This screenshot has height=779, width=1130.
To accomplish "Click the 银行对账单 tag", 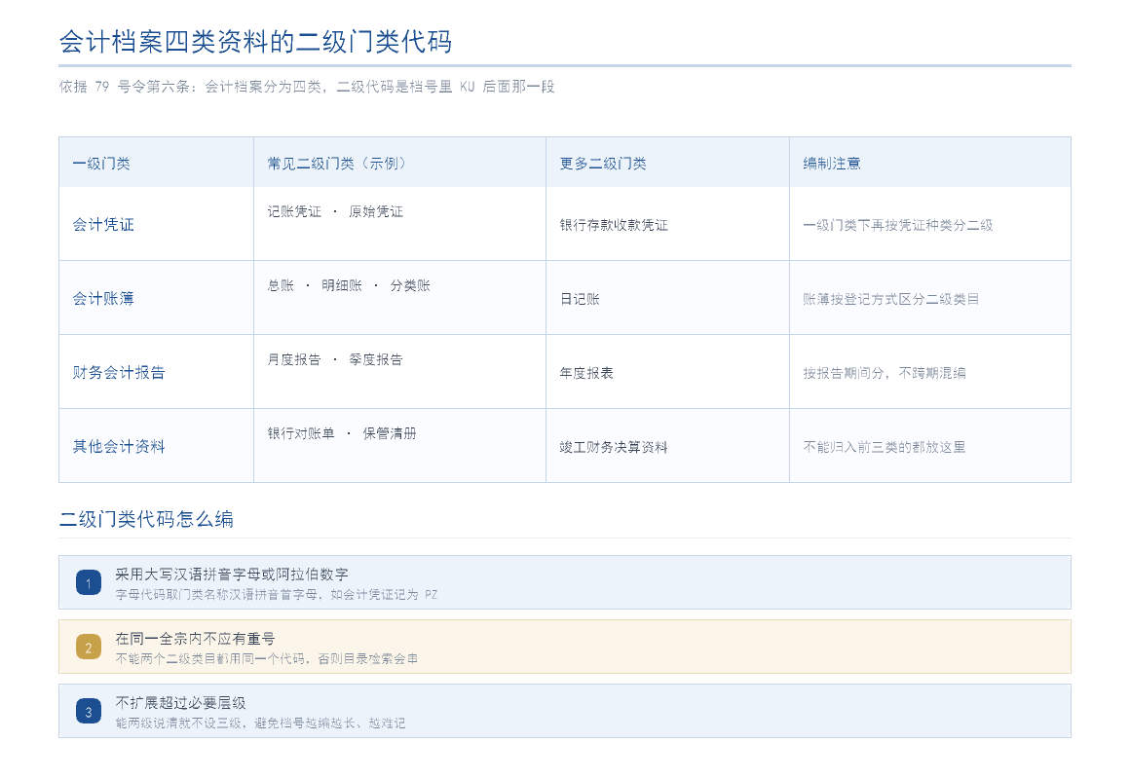I will point(300,434).
